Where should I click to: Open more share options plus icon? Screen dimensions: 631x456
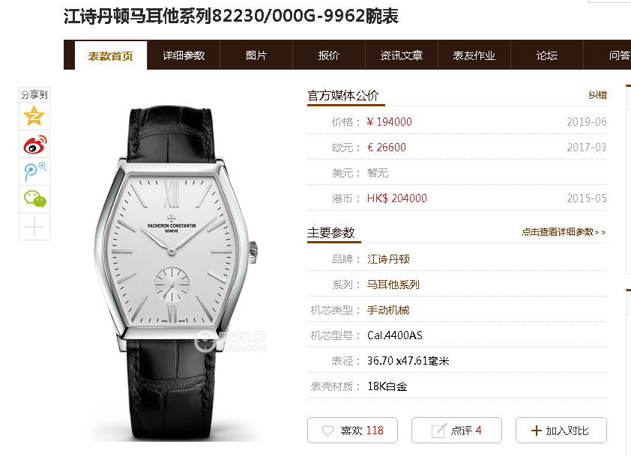pyautogui.click(x=34, y=226)
